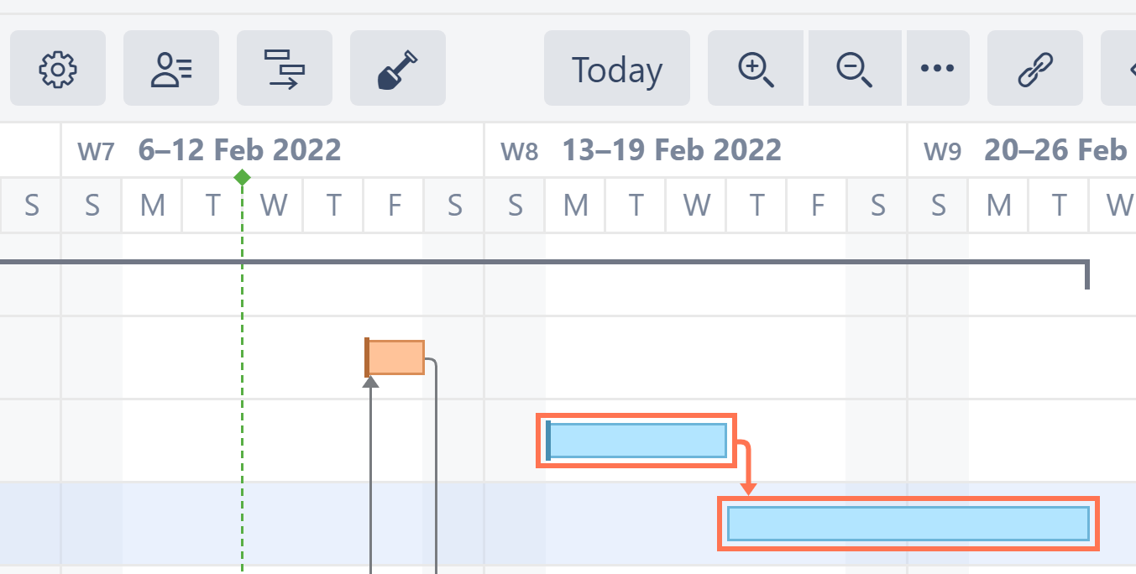
Task: Open the Gantt settings gear icon
Action: 58,69
